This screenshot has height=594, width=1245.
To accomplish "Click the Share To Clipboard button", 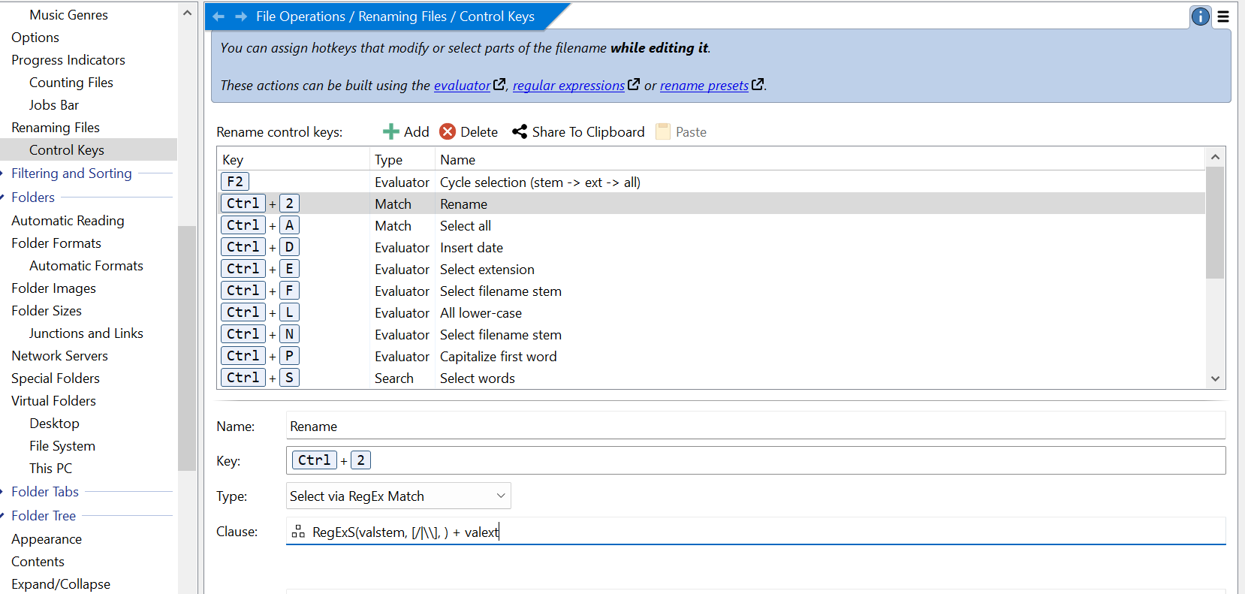I will click(x=578, y=132).
